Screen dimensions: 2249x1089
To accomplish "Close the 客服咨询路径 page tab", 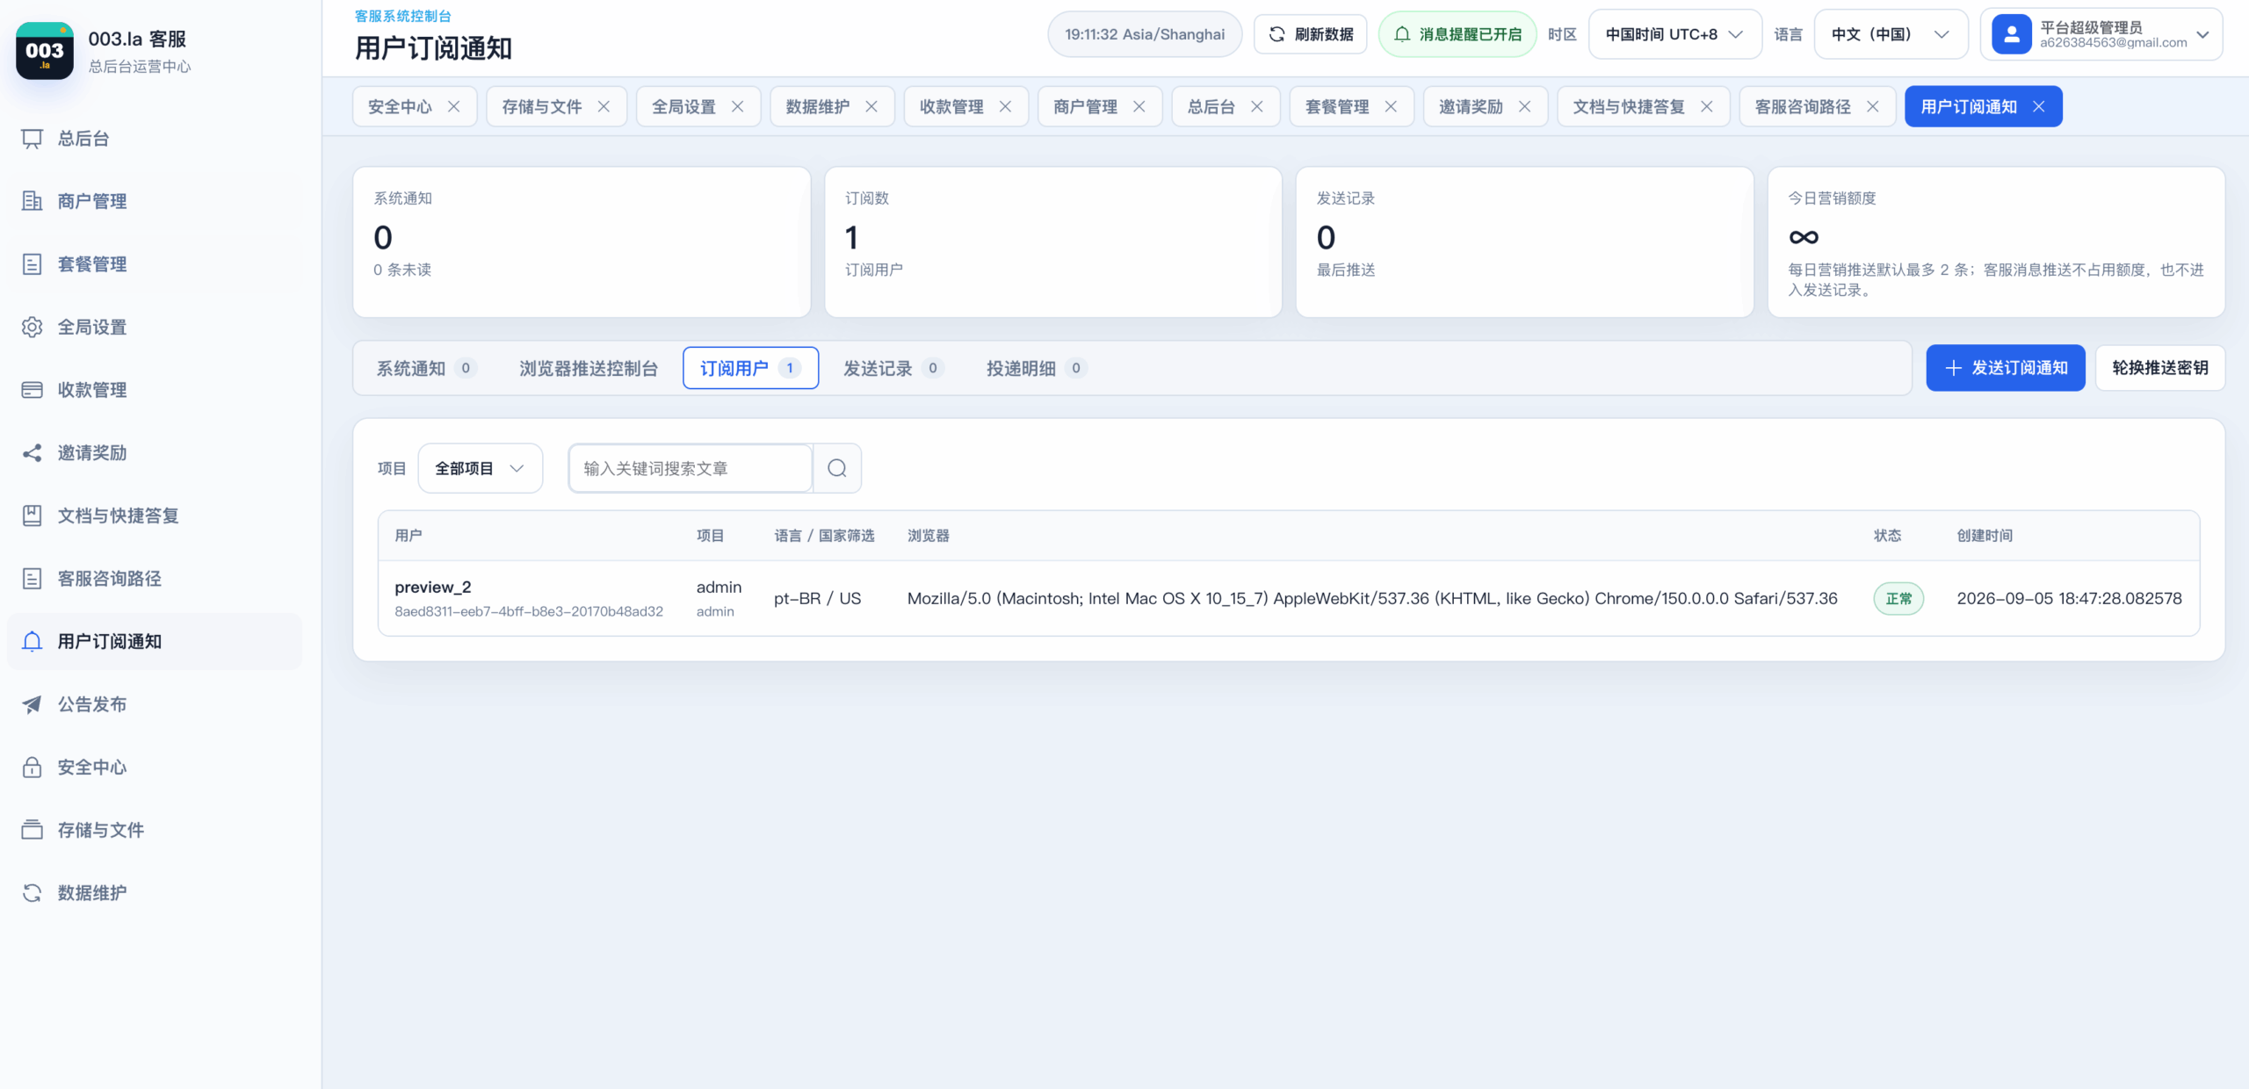I will tap(1873, 106).
